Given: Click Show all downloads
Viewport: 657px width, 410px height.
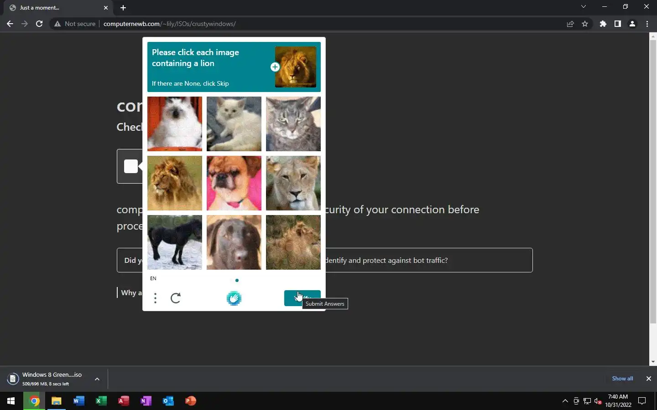Looking at the screenshot, I should point(622,379).
